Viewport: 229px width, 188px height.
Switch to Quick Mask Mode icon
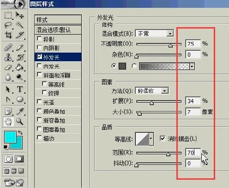pyautogui.click(x=19, y=159)
